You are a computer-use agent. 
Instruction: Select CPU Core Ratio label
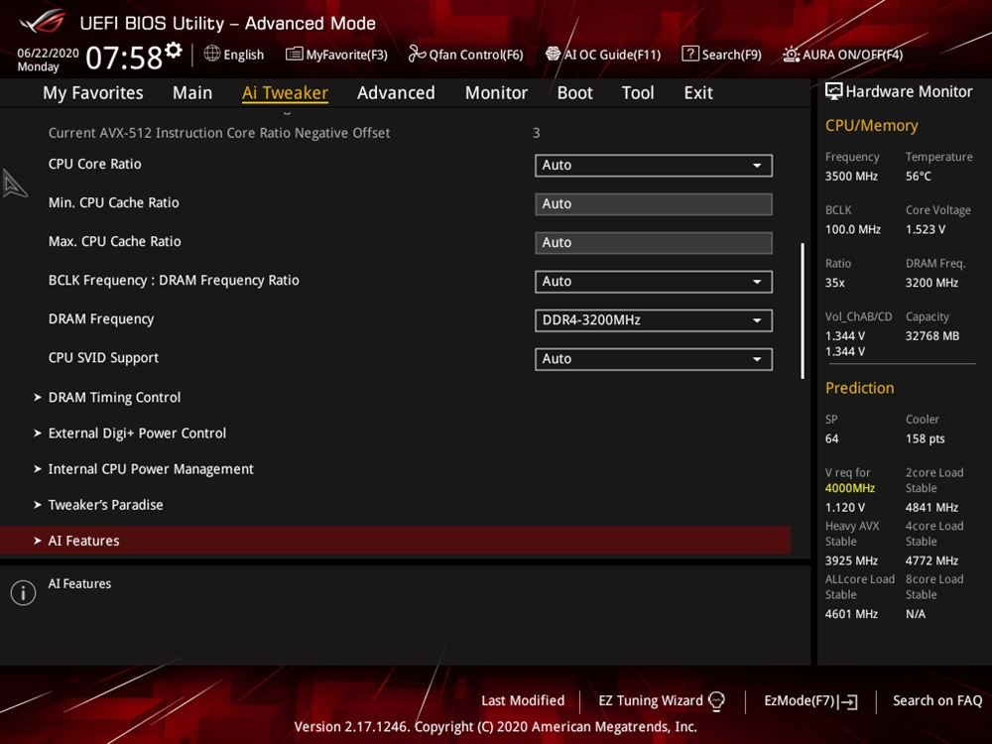(95, 164)
